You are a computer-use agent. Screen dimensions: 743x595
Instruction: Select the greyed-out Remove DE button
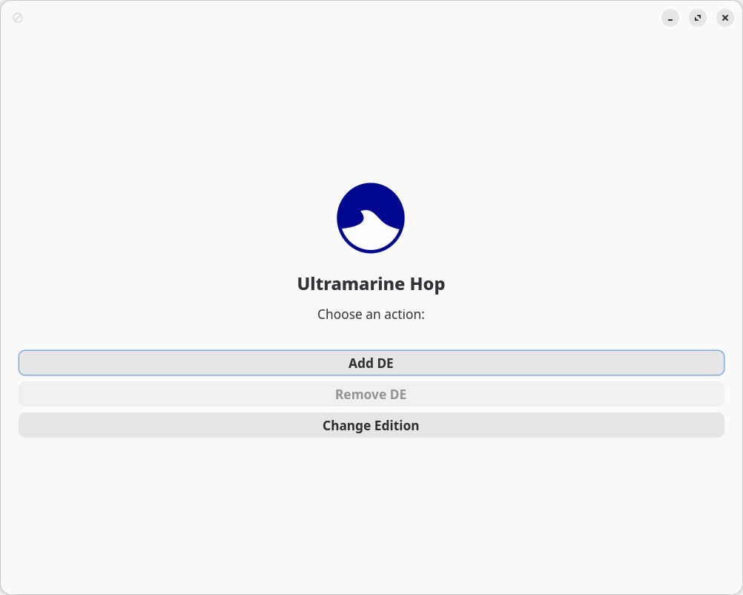pyautogui.click(x=371, y=394)
